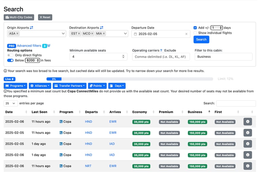Click the Reset button
The width and height of the screenshot is (260, 173).
[45, 17]
